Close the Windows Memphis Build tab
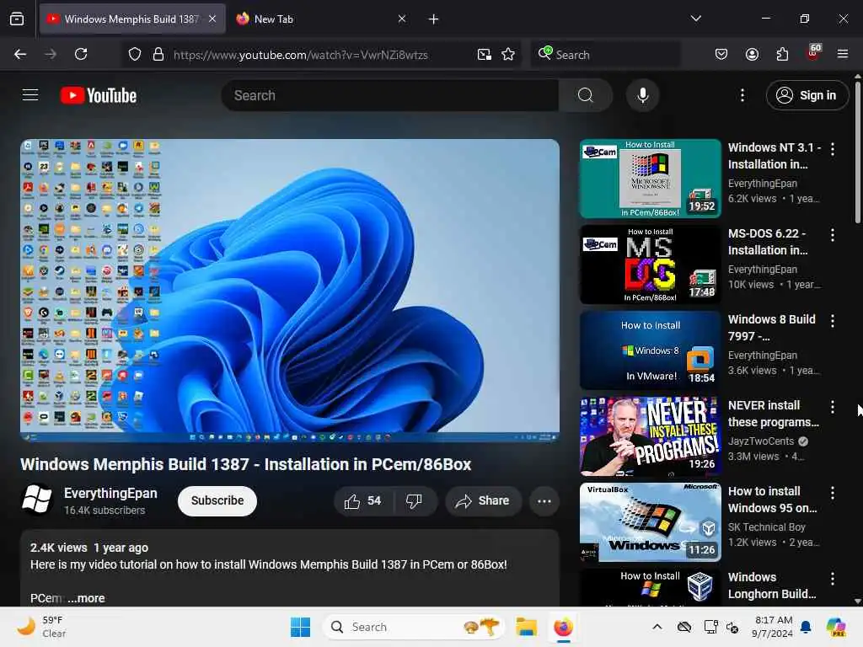The image size is (863, 647). [212, 19]
